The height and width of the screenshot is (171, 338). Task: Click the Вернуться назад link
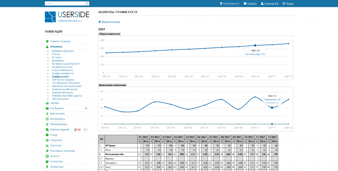coord(110,22)
